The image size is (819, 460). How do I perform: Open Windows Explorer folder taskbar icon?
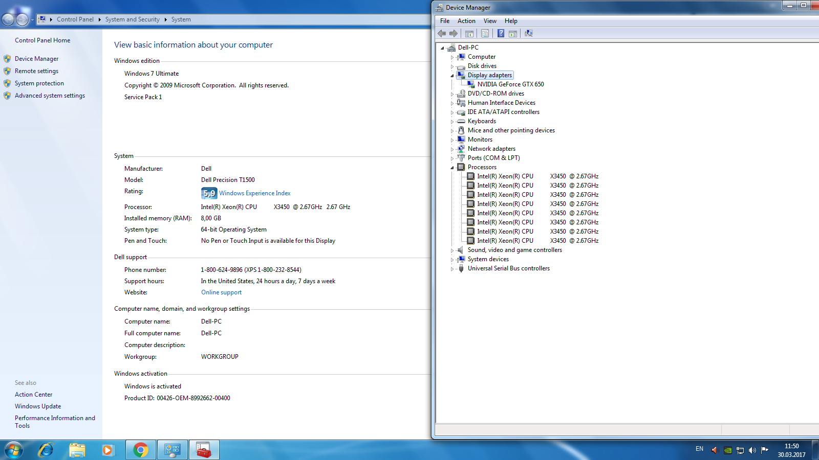[x=77, y=450]
